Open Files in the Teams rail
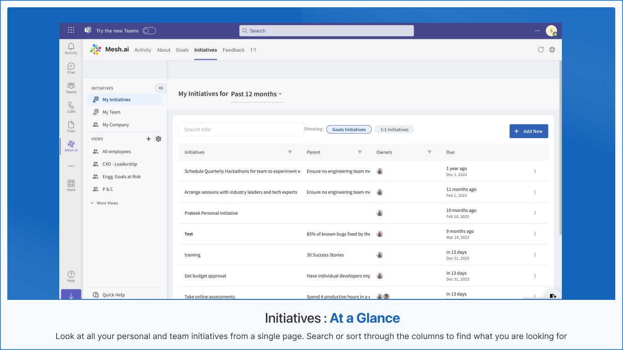 pos(71,127)
